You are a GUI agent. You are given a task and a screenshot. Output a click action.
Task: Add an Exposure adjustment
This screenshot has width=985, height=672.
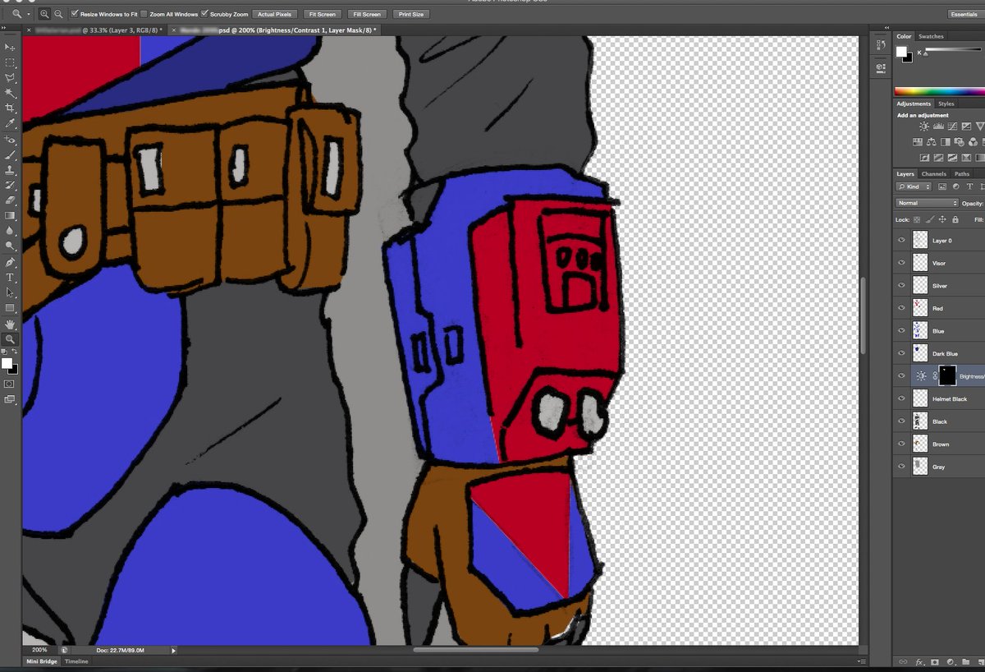click(x=966, y=127)
